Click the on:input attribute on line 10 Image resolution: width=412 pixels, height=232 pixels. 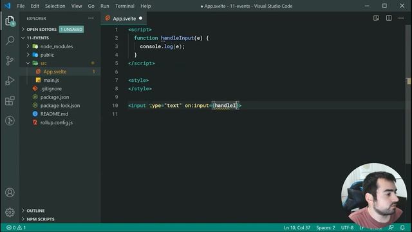(196, 106)
